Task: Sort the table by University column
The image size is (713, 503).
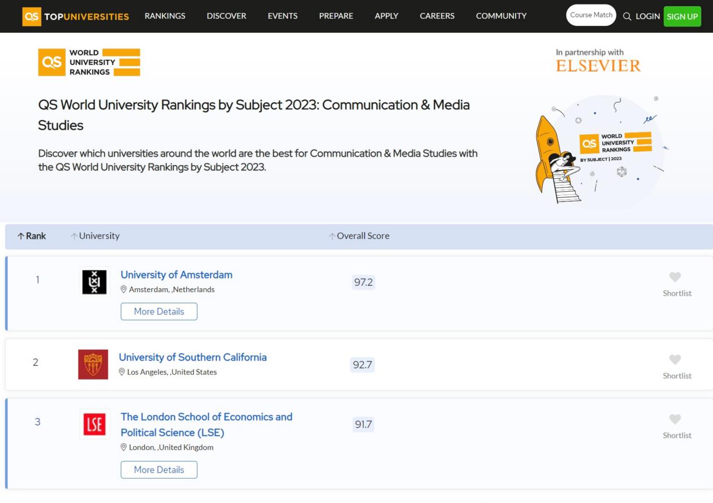Action: pyautogui.click(x=95, y=236)
